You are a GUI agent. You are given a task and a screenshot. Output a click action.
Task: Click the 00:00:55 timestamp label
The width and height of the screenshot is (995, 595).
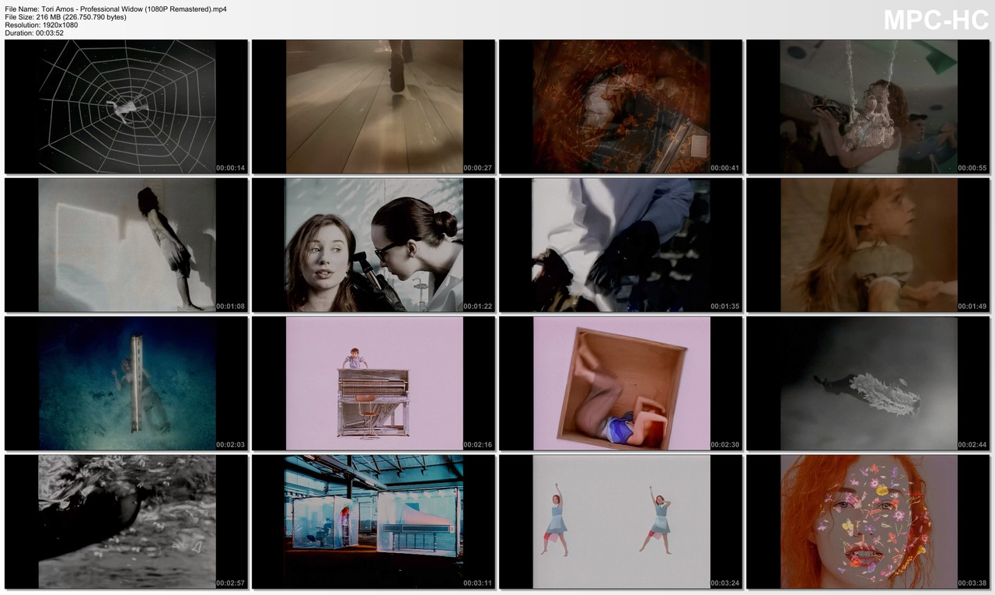pos(972,168)
